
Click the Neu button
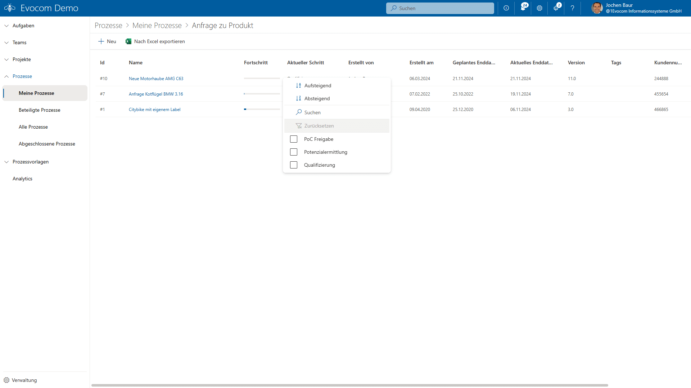click(x=107, y=41)
